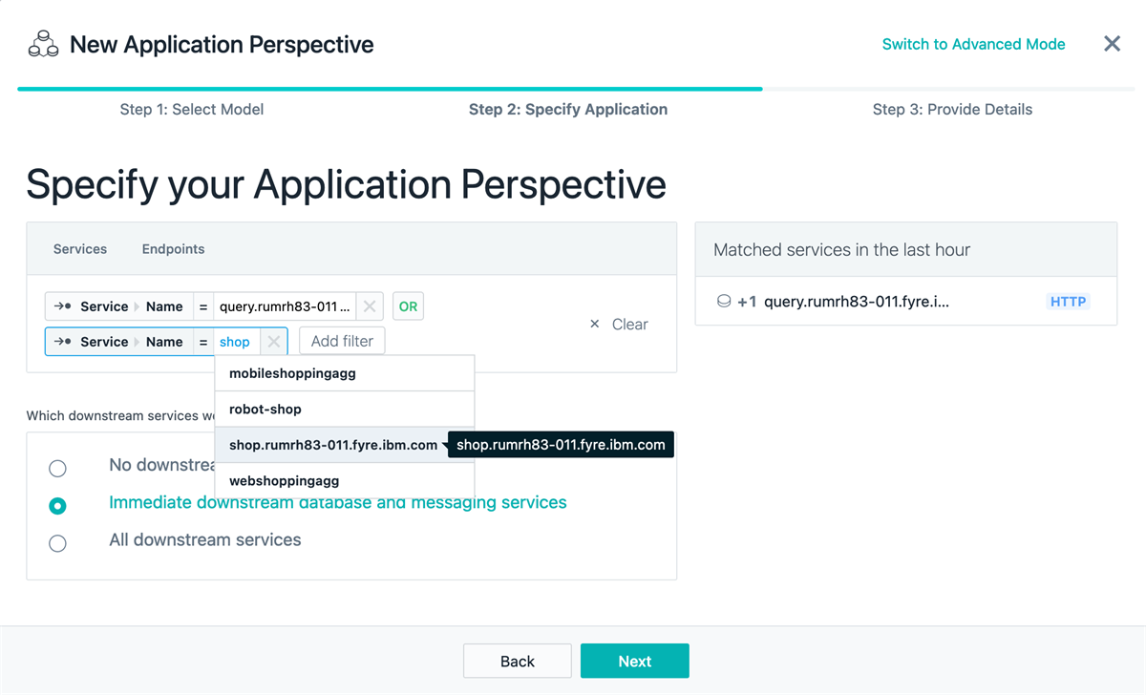1146x695 pixels.
Task: Switch to the Services tab
Action: pyautogui.click(x=79, y=248)
